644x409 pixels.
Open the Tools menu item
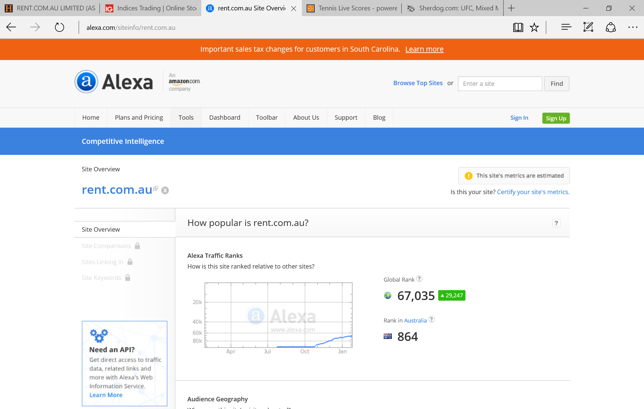186,118
